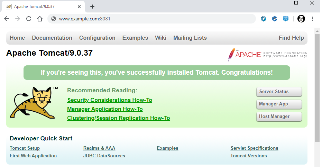Open Clustering/Session Replication How-To link
Screen dimensions: 322x167
coord(119,118)
